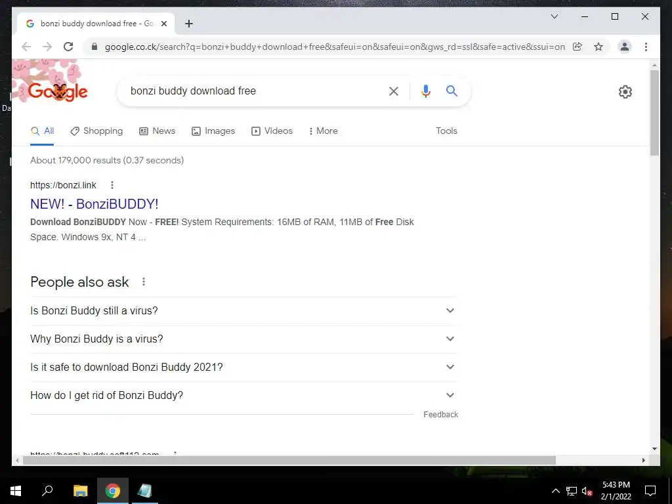Open Chrome three-dot menu

(x=646, y=47)
